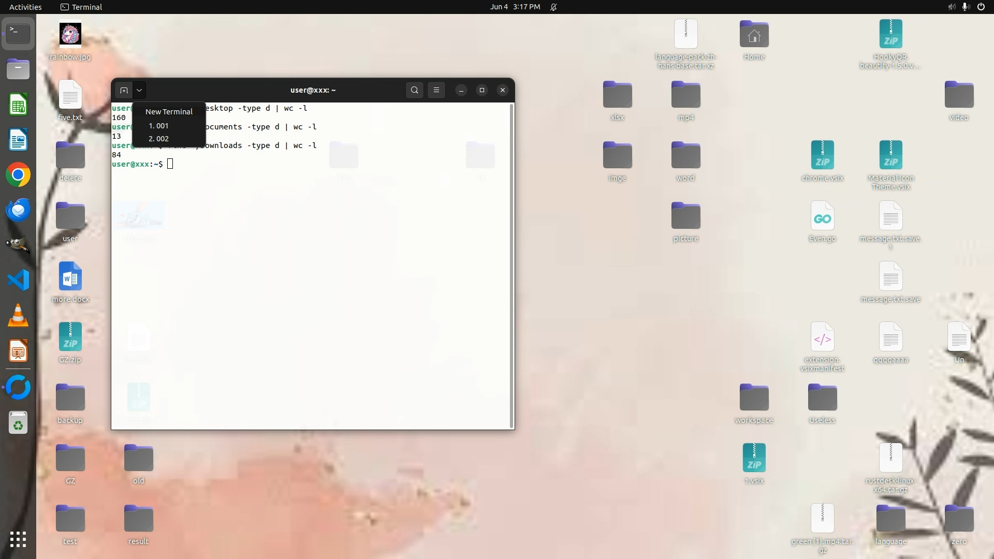Viewport: 994px width, 559px height.
Task: Click the new tab icon in terminal
Action: [124, 90]
